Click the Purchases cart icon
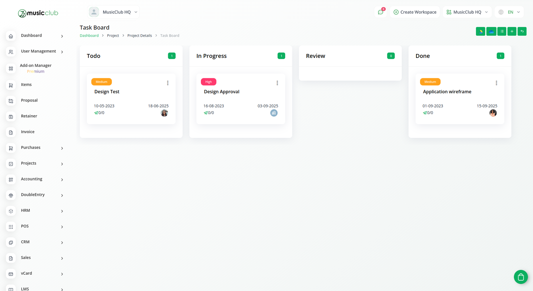The image size is (533, 291). (x=11, y=148)
